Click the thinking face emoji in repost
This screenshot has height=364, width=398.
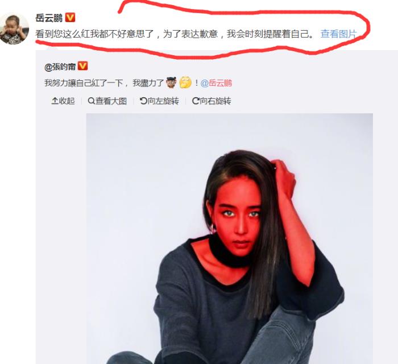click(x=185, y=82)
